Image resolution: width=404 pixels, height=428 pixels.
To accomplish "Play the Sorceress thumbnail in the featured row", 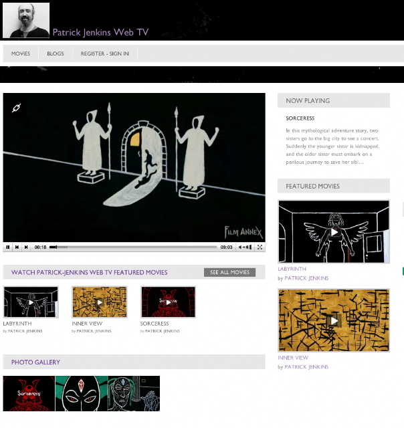I will tap(168, 302).
